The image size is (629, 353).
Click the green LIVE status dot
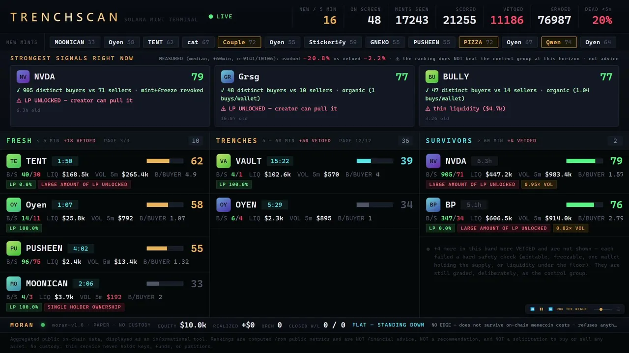(x=211, y=17)
